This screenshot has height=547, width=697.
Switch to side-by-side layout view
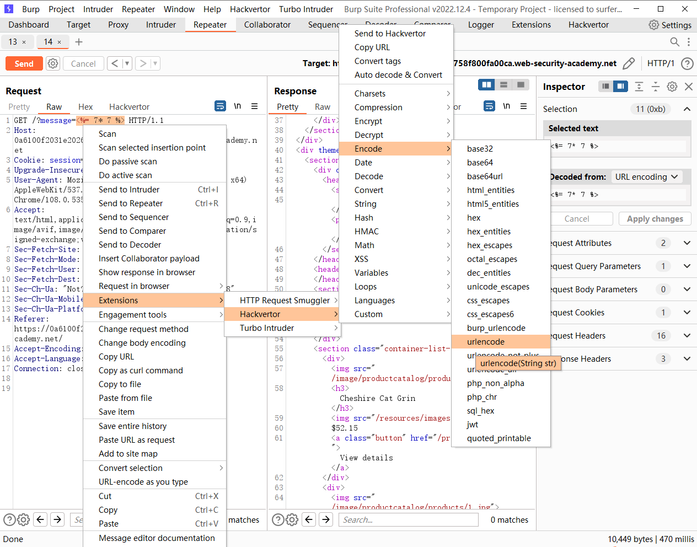(x=486, y=84)
